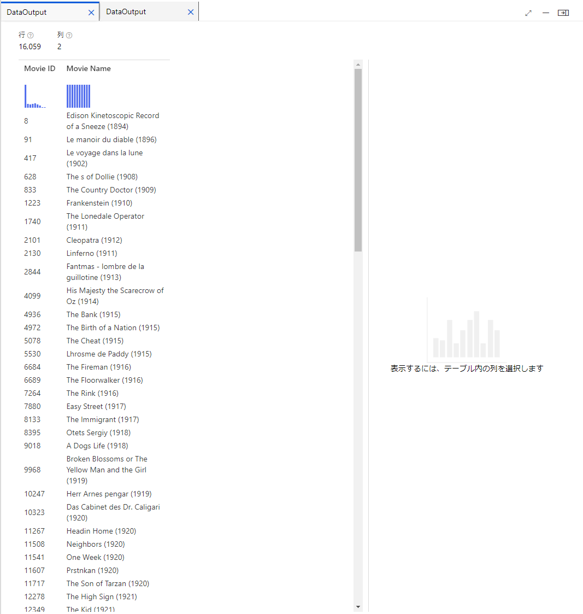Select The High Sign (1921) cell

pos(102,597)
